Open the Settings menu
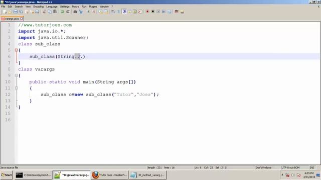321x180 pixels. tap(65, 6)
